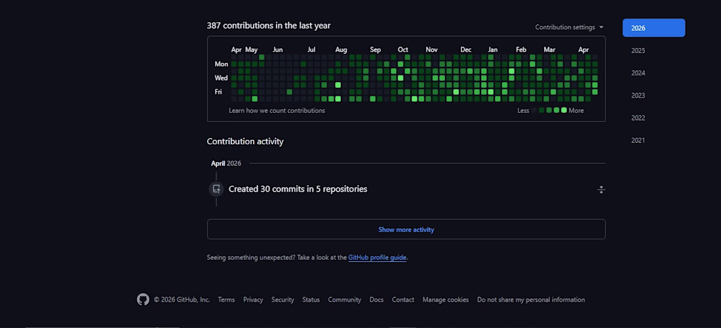
Task: Switch to year 2021 contributions
Action: pyautogui.click(x=638, y=141)
